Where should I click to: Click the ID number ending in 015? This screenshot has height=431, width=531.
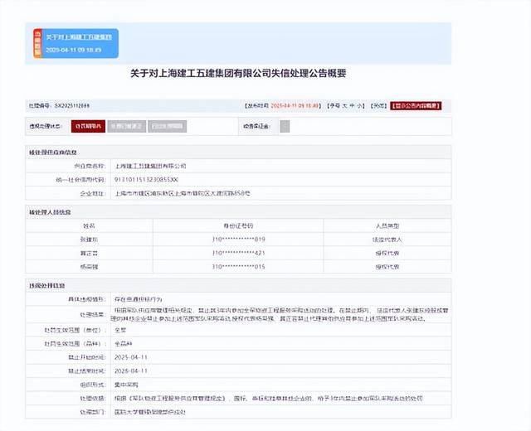pyautogui.click(x=238, y=266)
